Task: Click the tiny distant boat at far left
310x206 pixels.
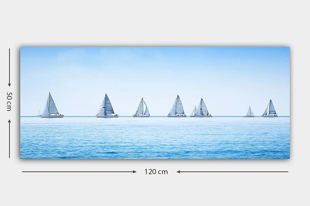Action: click(38, 114)
